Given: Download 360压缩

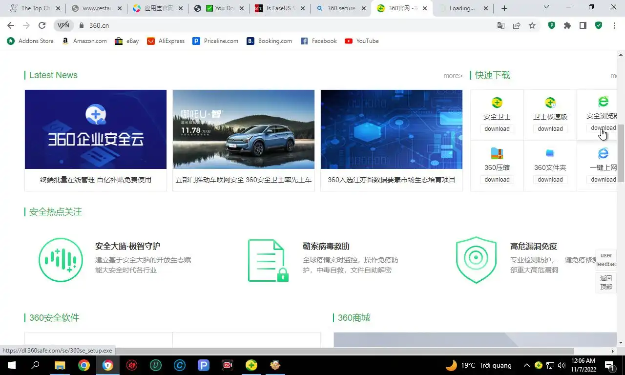Looking at the screenshot, I should coord(497,180).
